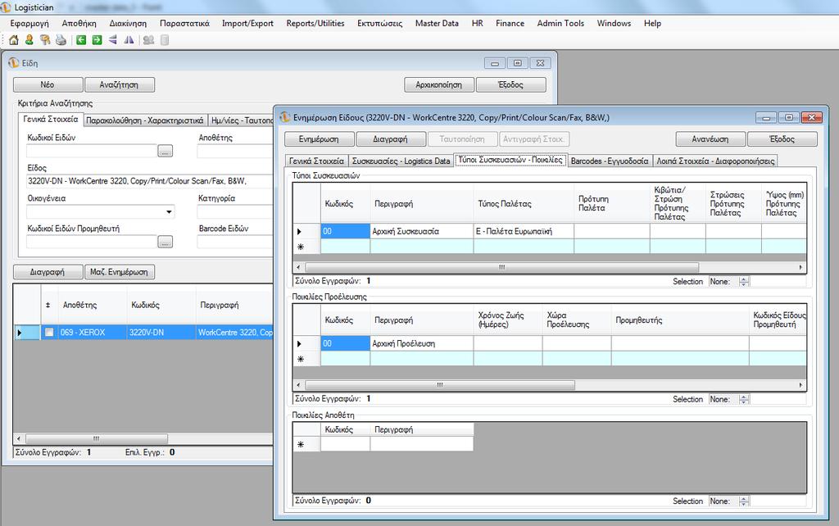Click Αρχικοποίηση button in Είδη window
The width and height of the screenshot is (839, 526).
[x=439, y=84]
